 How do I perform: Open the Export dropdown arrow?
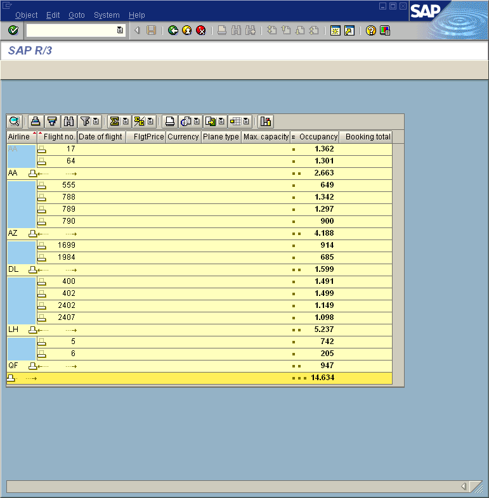click(x=221, y=121)
